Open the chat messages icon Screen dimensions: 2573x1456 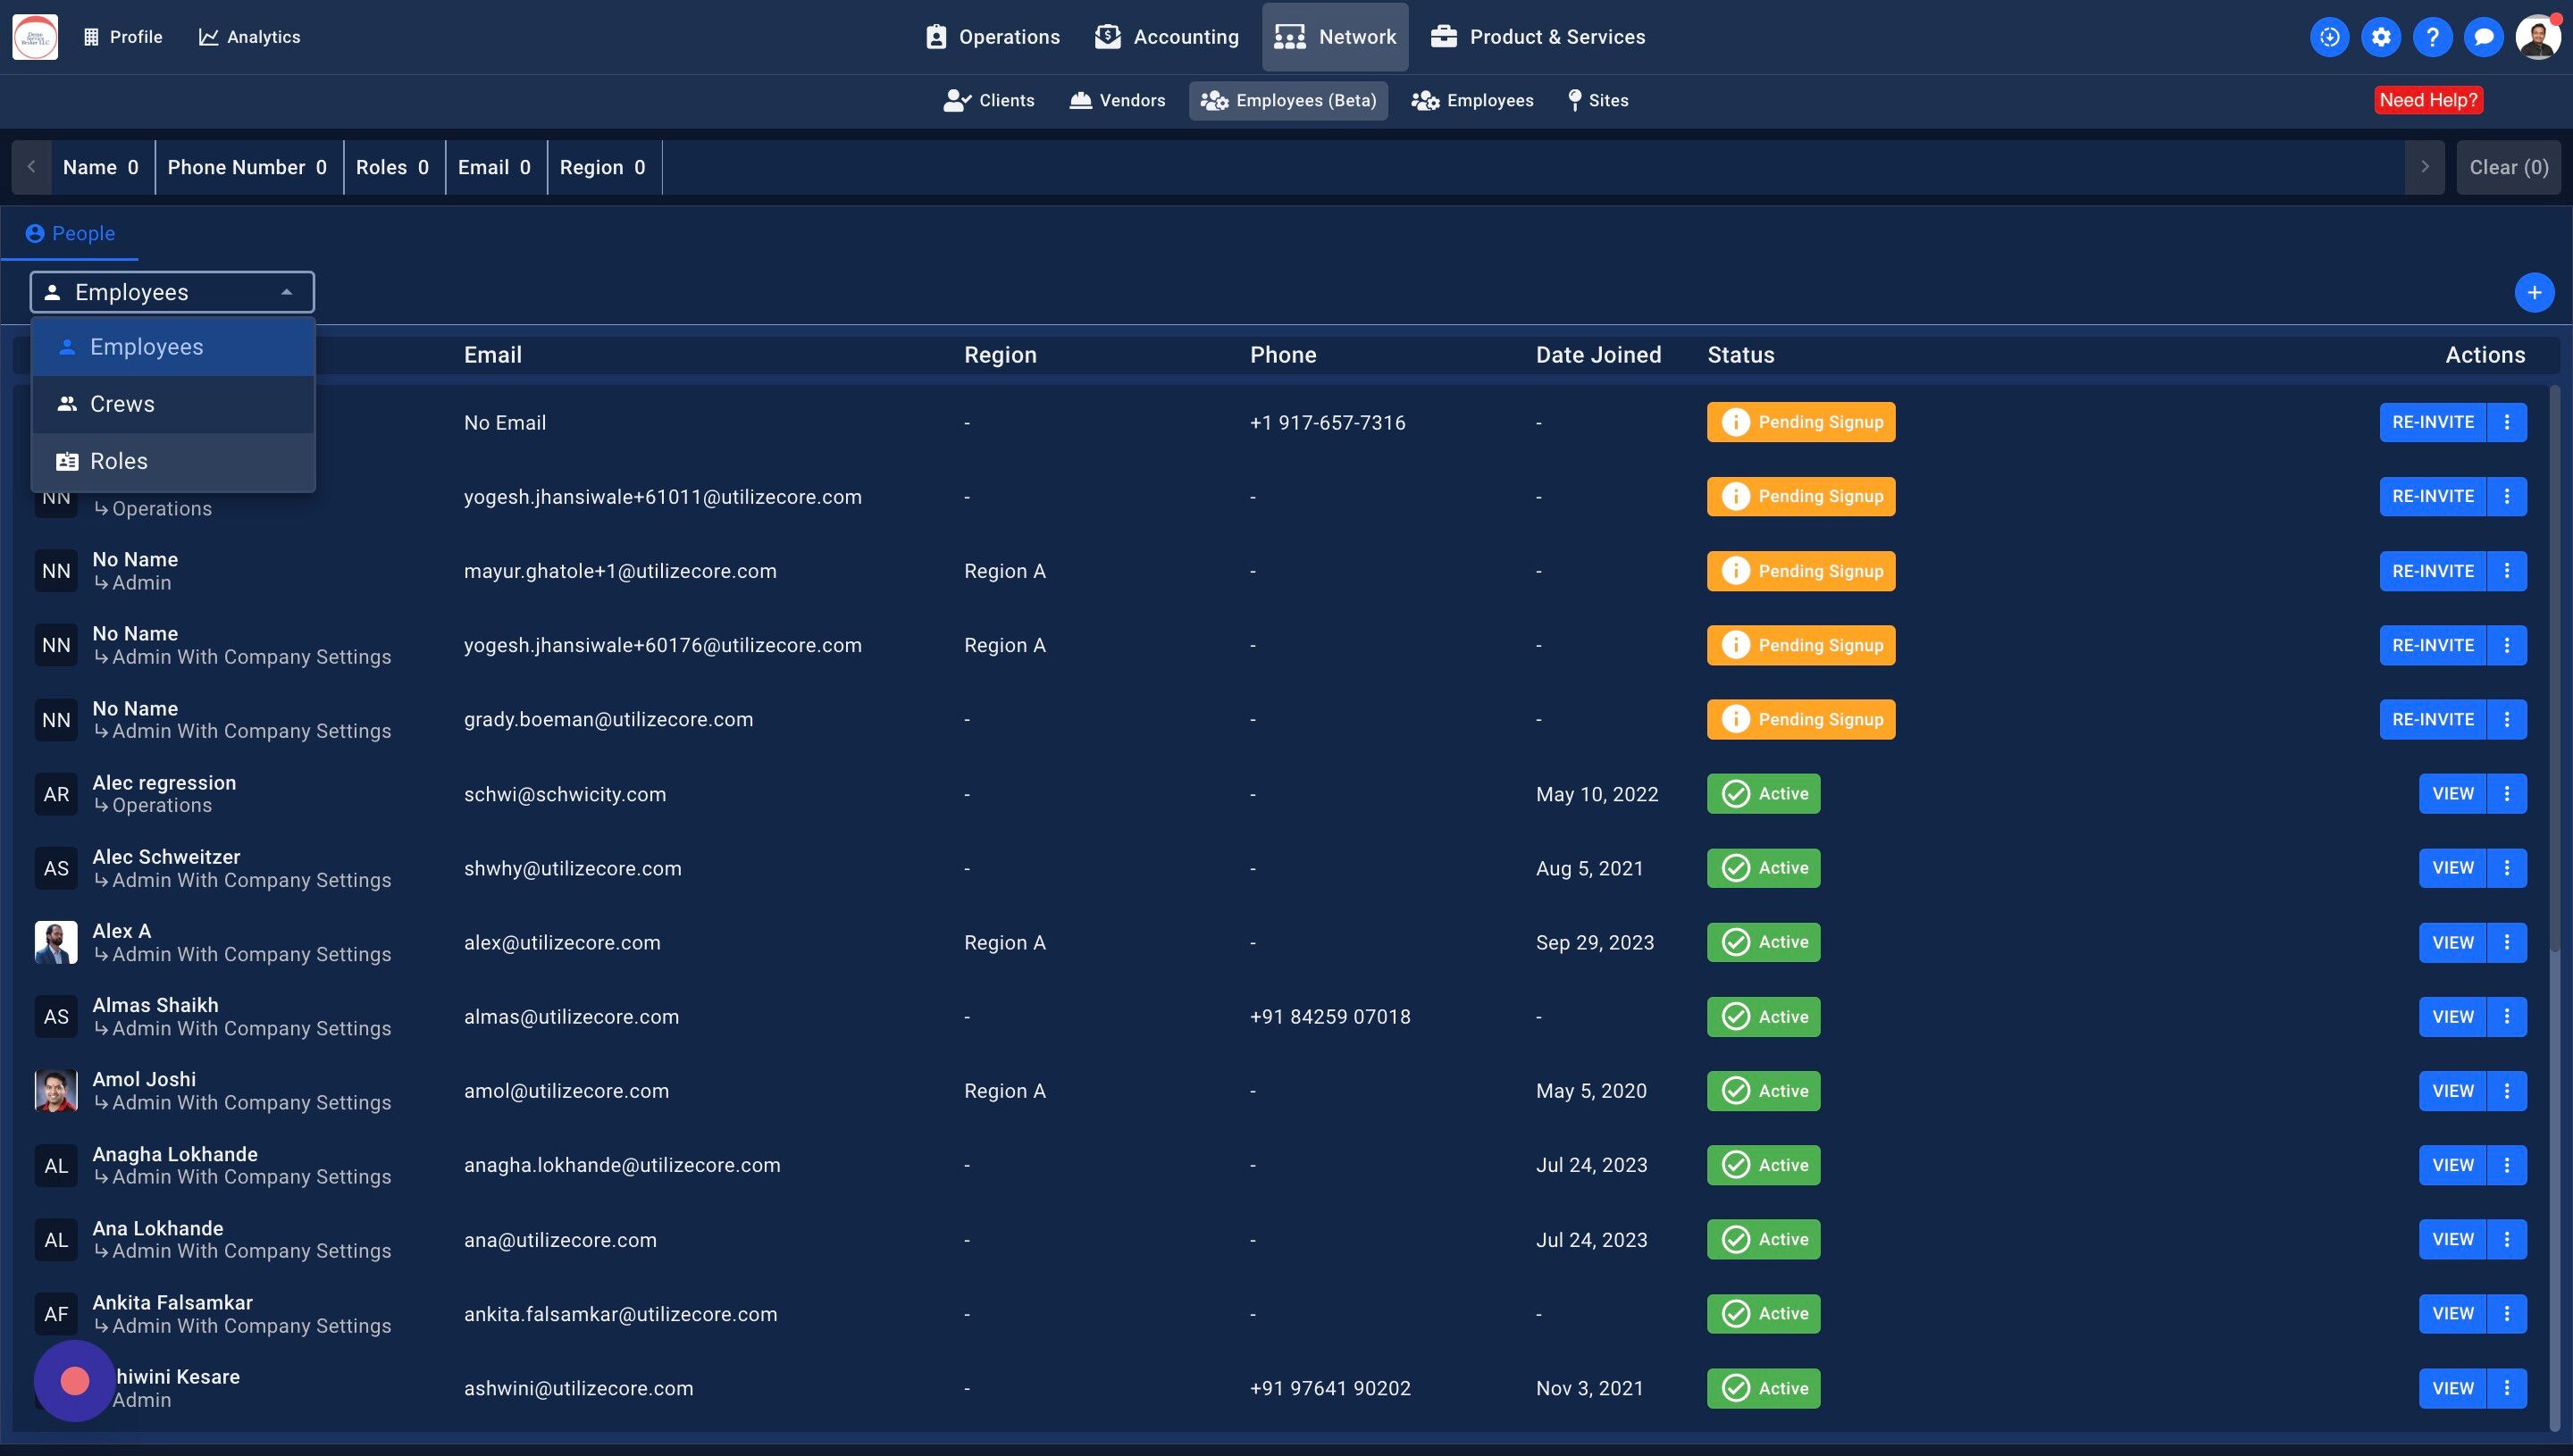coord(2483,37)
